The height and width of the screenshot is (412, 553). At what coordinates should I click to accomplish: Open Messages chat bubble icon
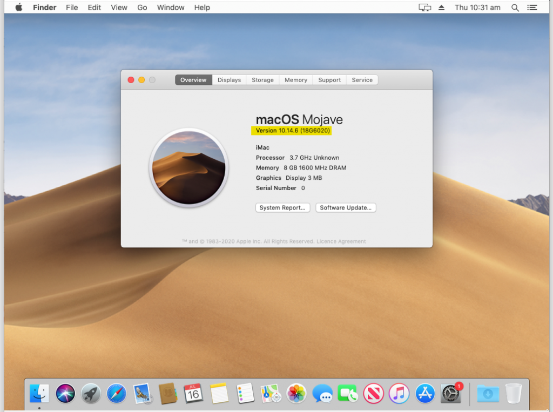pyautogui.click(x=322, y=393)
